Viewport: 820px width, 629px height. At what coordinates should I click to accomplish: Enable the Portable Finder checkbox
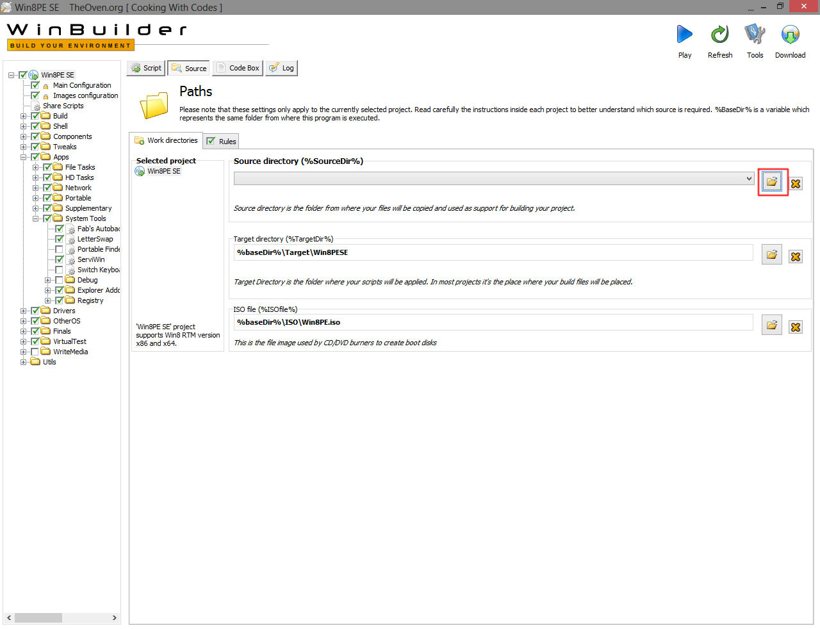(x=60, y=249)
